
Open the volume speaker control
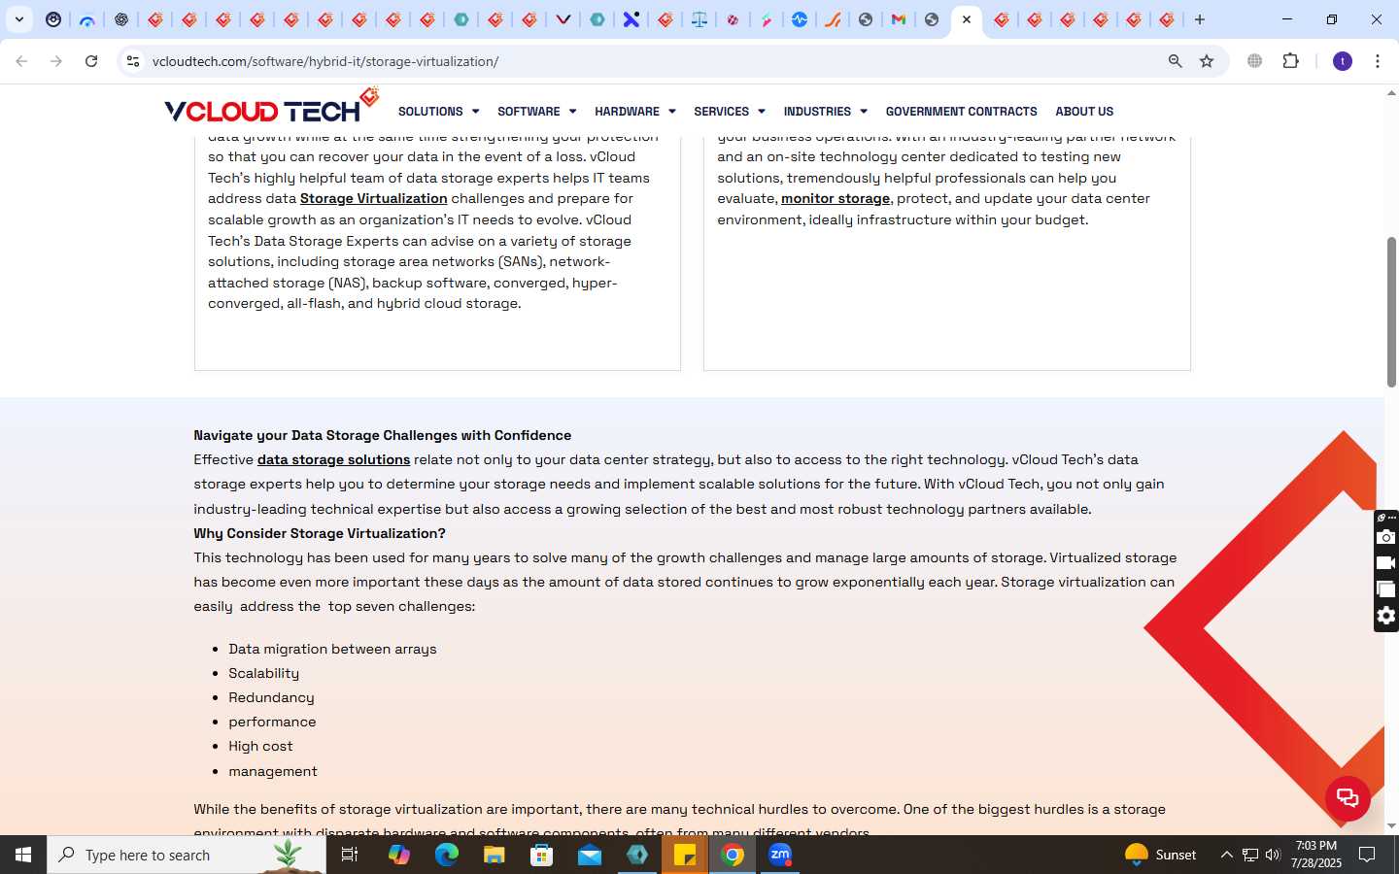pos(1273,855)
